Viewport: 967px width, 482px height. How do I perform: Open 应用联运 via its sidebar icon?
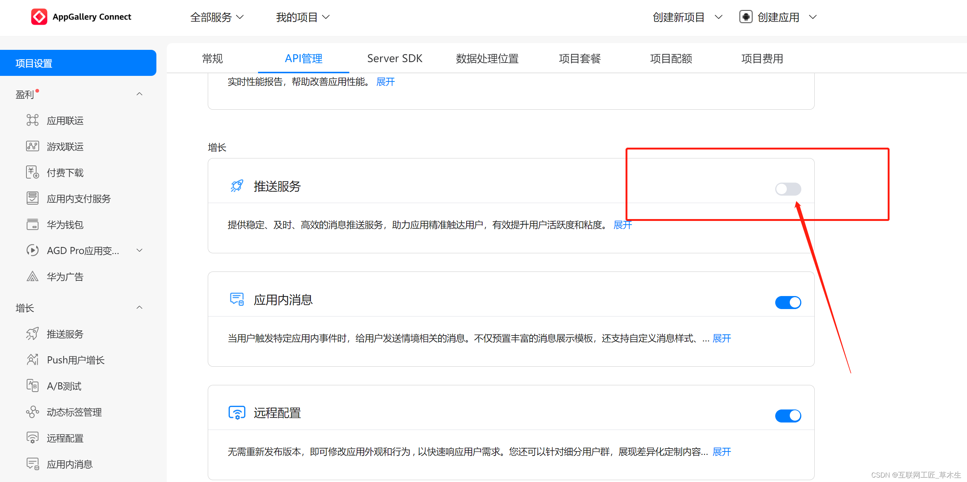(x=33, y=120)
